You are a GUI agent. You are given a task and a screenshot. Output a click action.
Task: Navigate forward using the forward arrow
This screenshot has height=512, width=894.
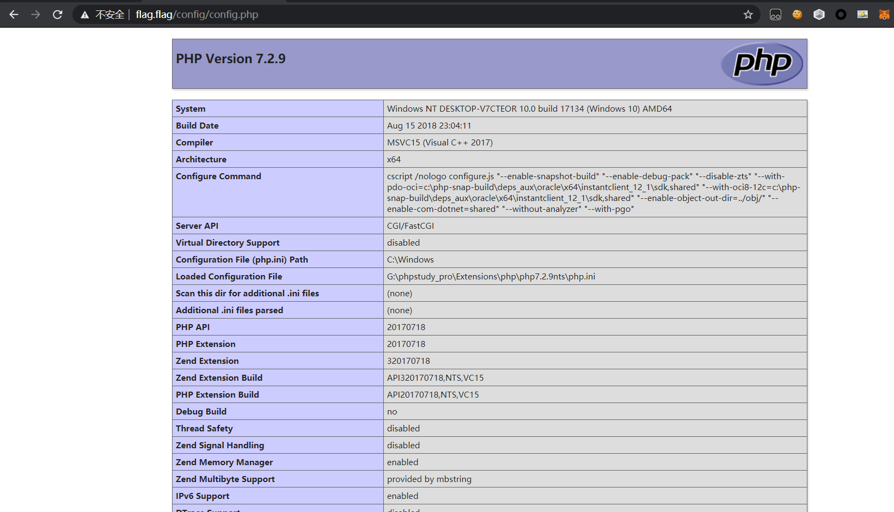point(35,14)
